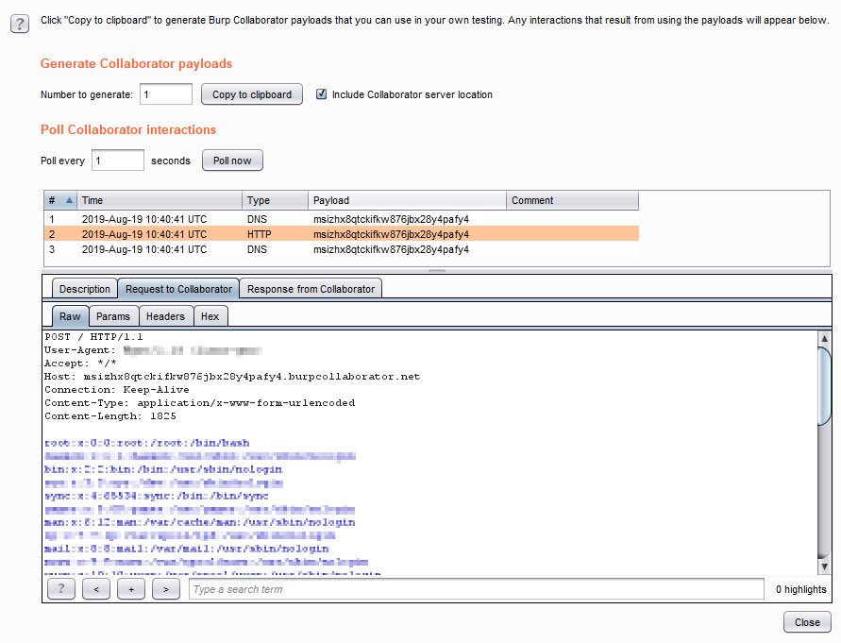Open the Headers tab
The width and height of the screenshot is (841, 643).
tap(165, 316)
